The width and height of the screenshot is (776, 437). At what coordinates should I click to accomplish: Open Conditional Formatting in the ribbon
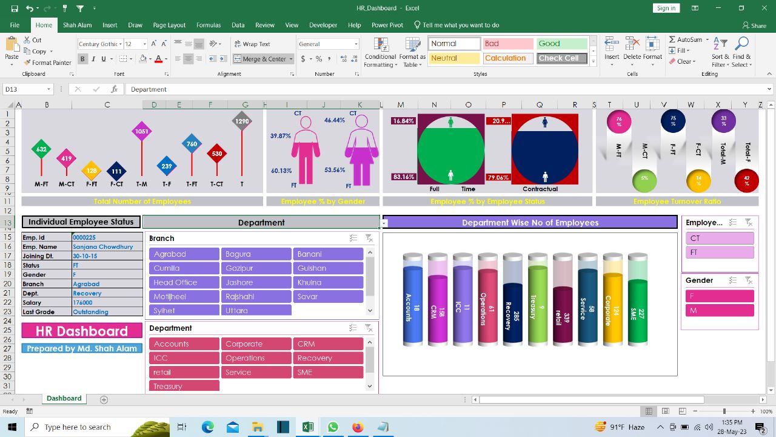[380, 53]
